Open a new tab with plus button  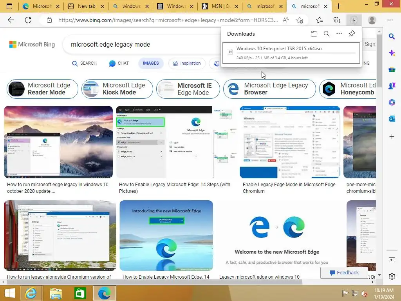[x=338, y=6]
